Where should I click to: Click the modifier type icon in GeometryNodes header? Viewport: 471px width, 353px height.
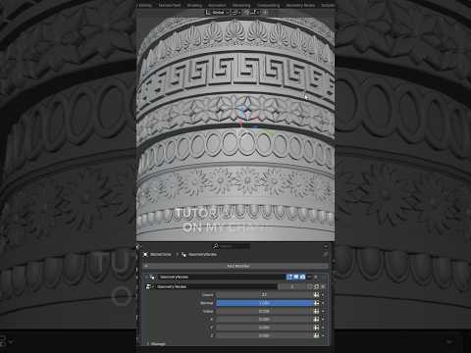point(152,277)
